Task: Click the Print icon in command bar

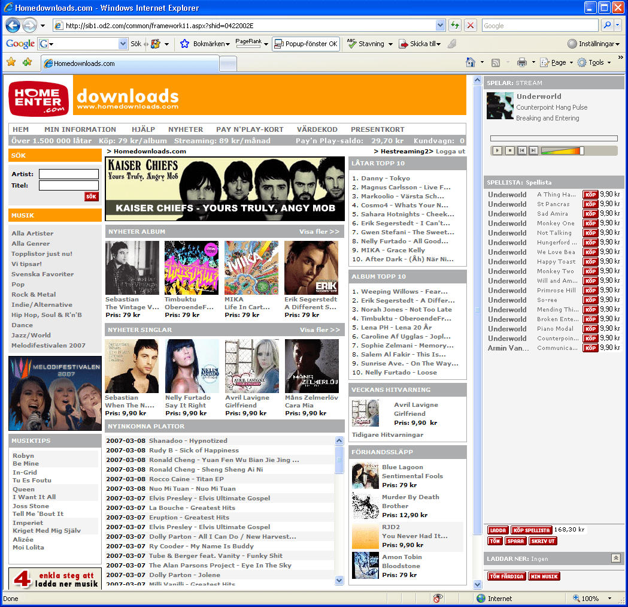Action: click(x=521, y=62)
